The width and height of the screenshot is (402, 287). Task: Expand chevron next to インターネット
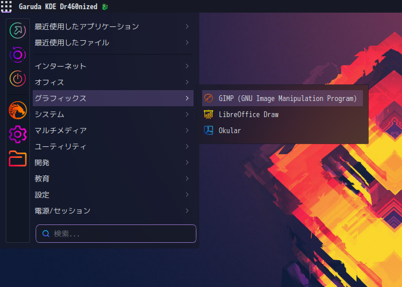tap(187, 66)
